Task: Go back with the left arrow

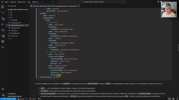Action: 53,2
